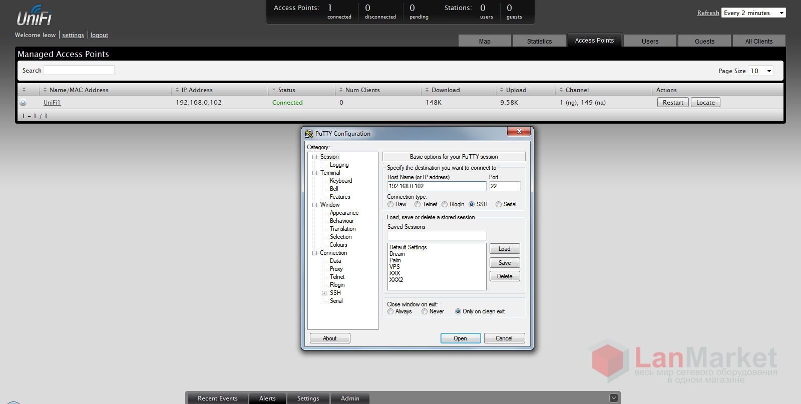Click the PuTTY icon in the dialog title bar
This screenshot has height=404, width=801.
point(309,134)
